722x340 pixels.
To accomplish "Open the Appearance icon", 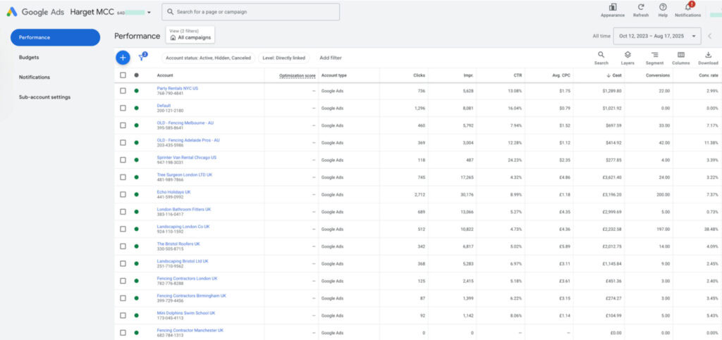I will click(613, 7).
